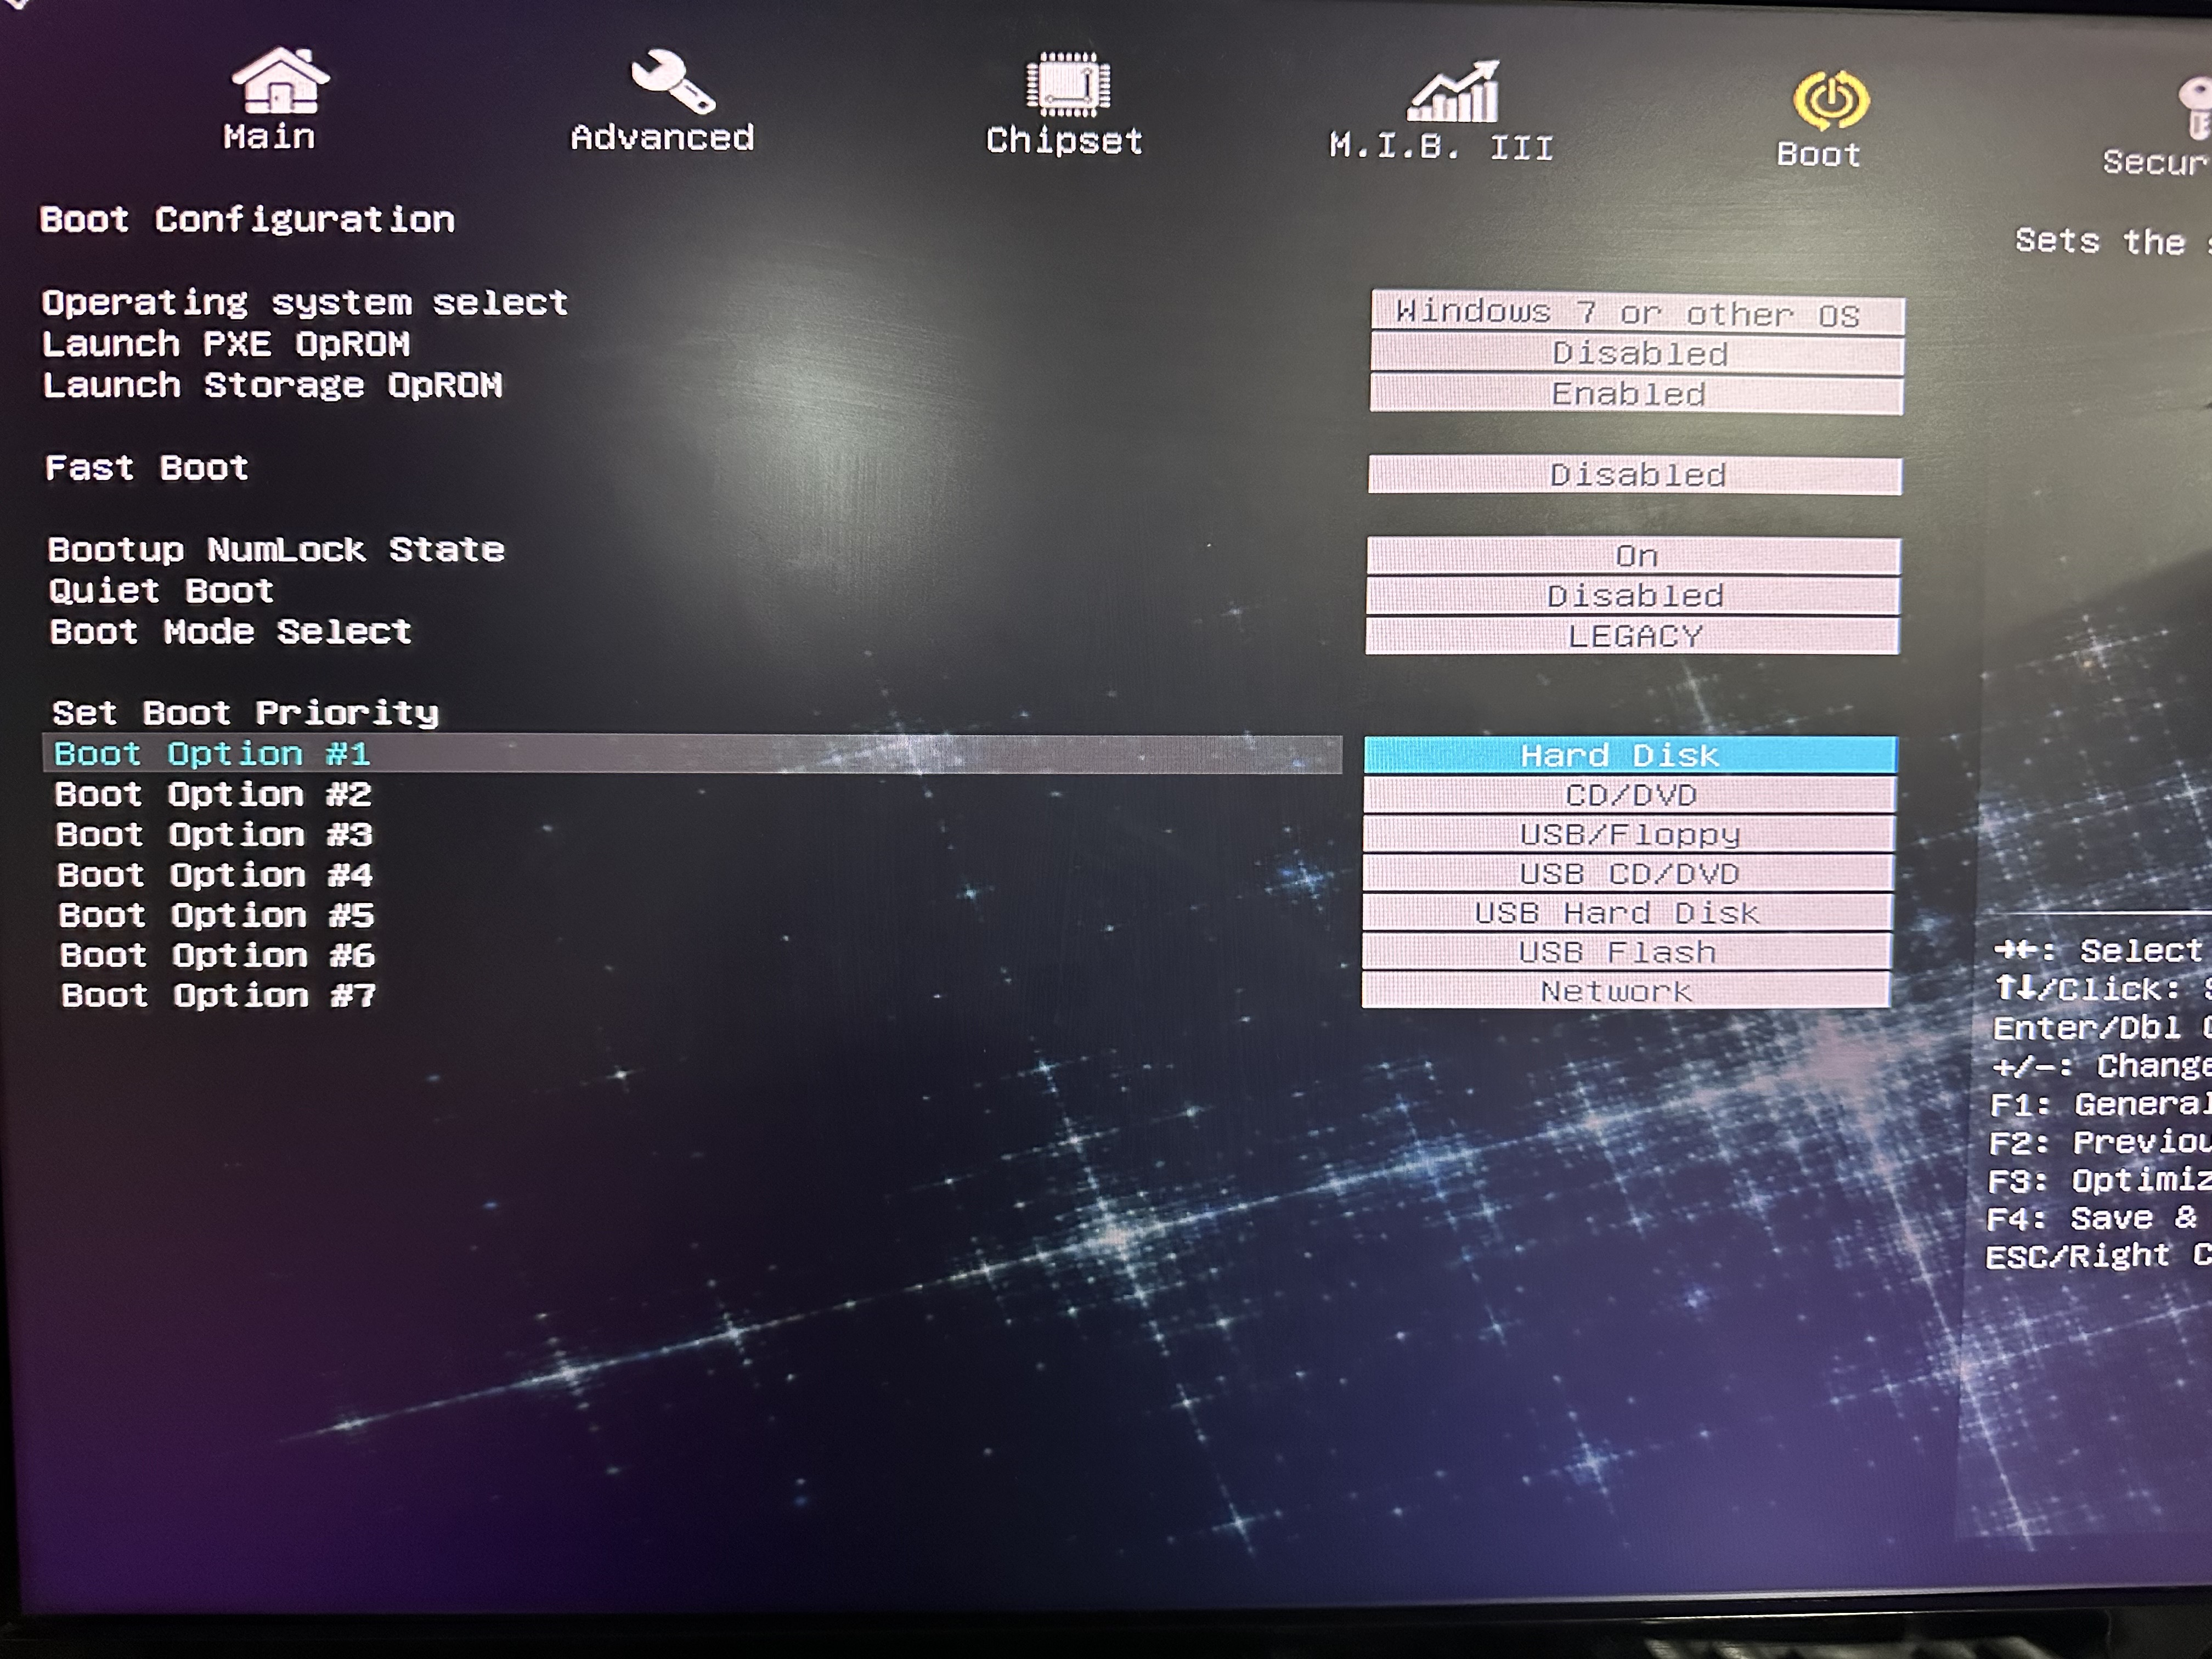Select the Launch Storage OpROM label
This screenshot has height=1659, width=2212.
click(x=272, y=385)
